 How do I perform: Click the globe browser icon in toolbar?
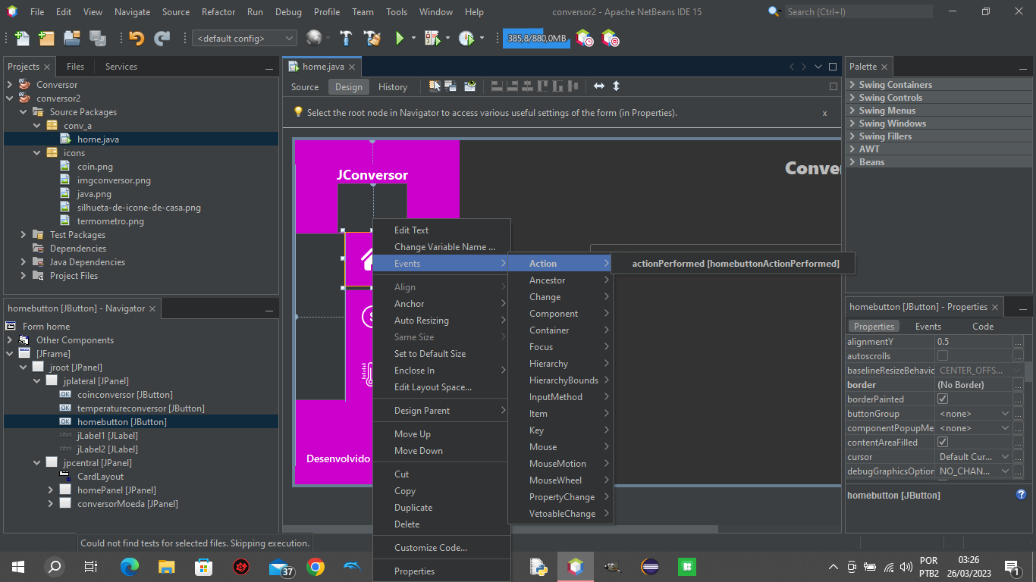313,38
